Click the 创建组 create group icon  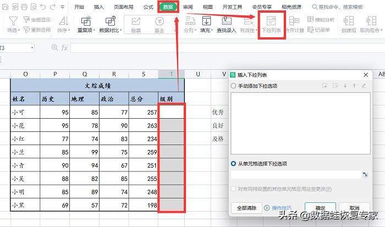click(x=348, y=21)
